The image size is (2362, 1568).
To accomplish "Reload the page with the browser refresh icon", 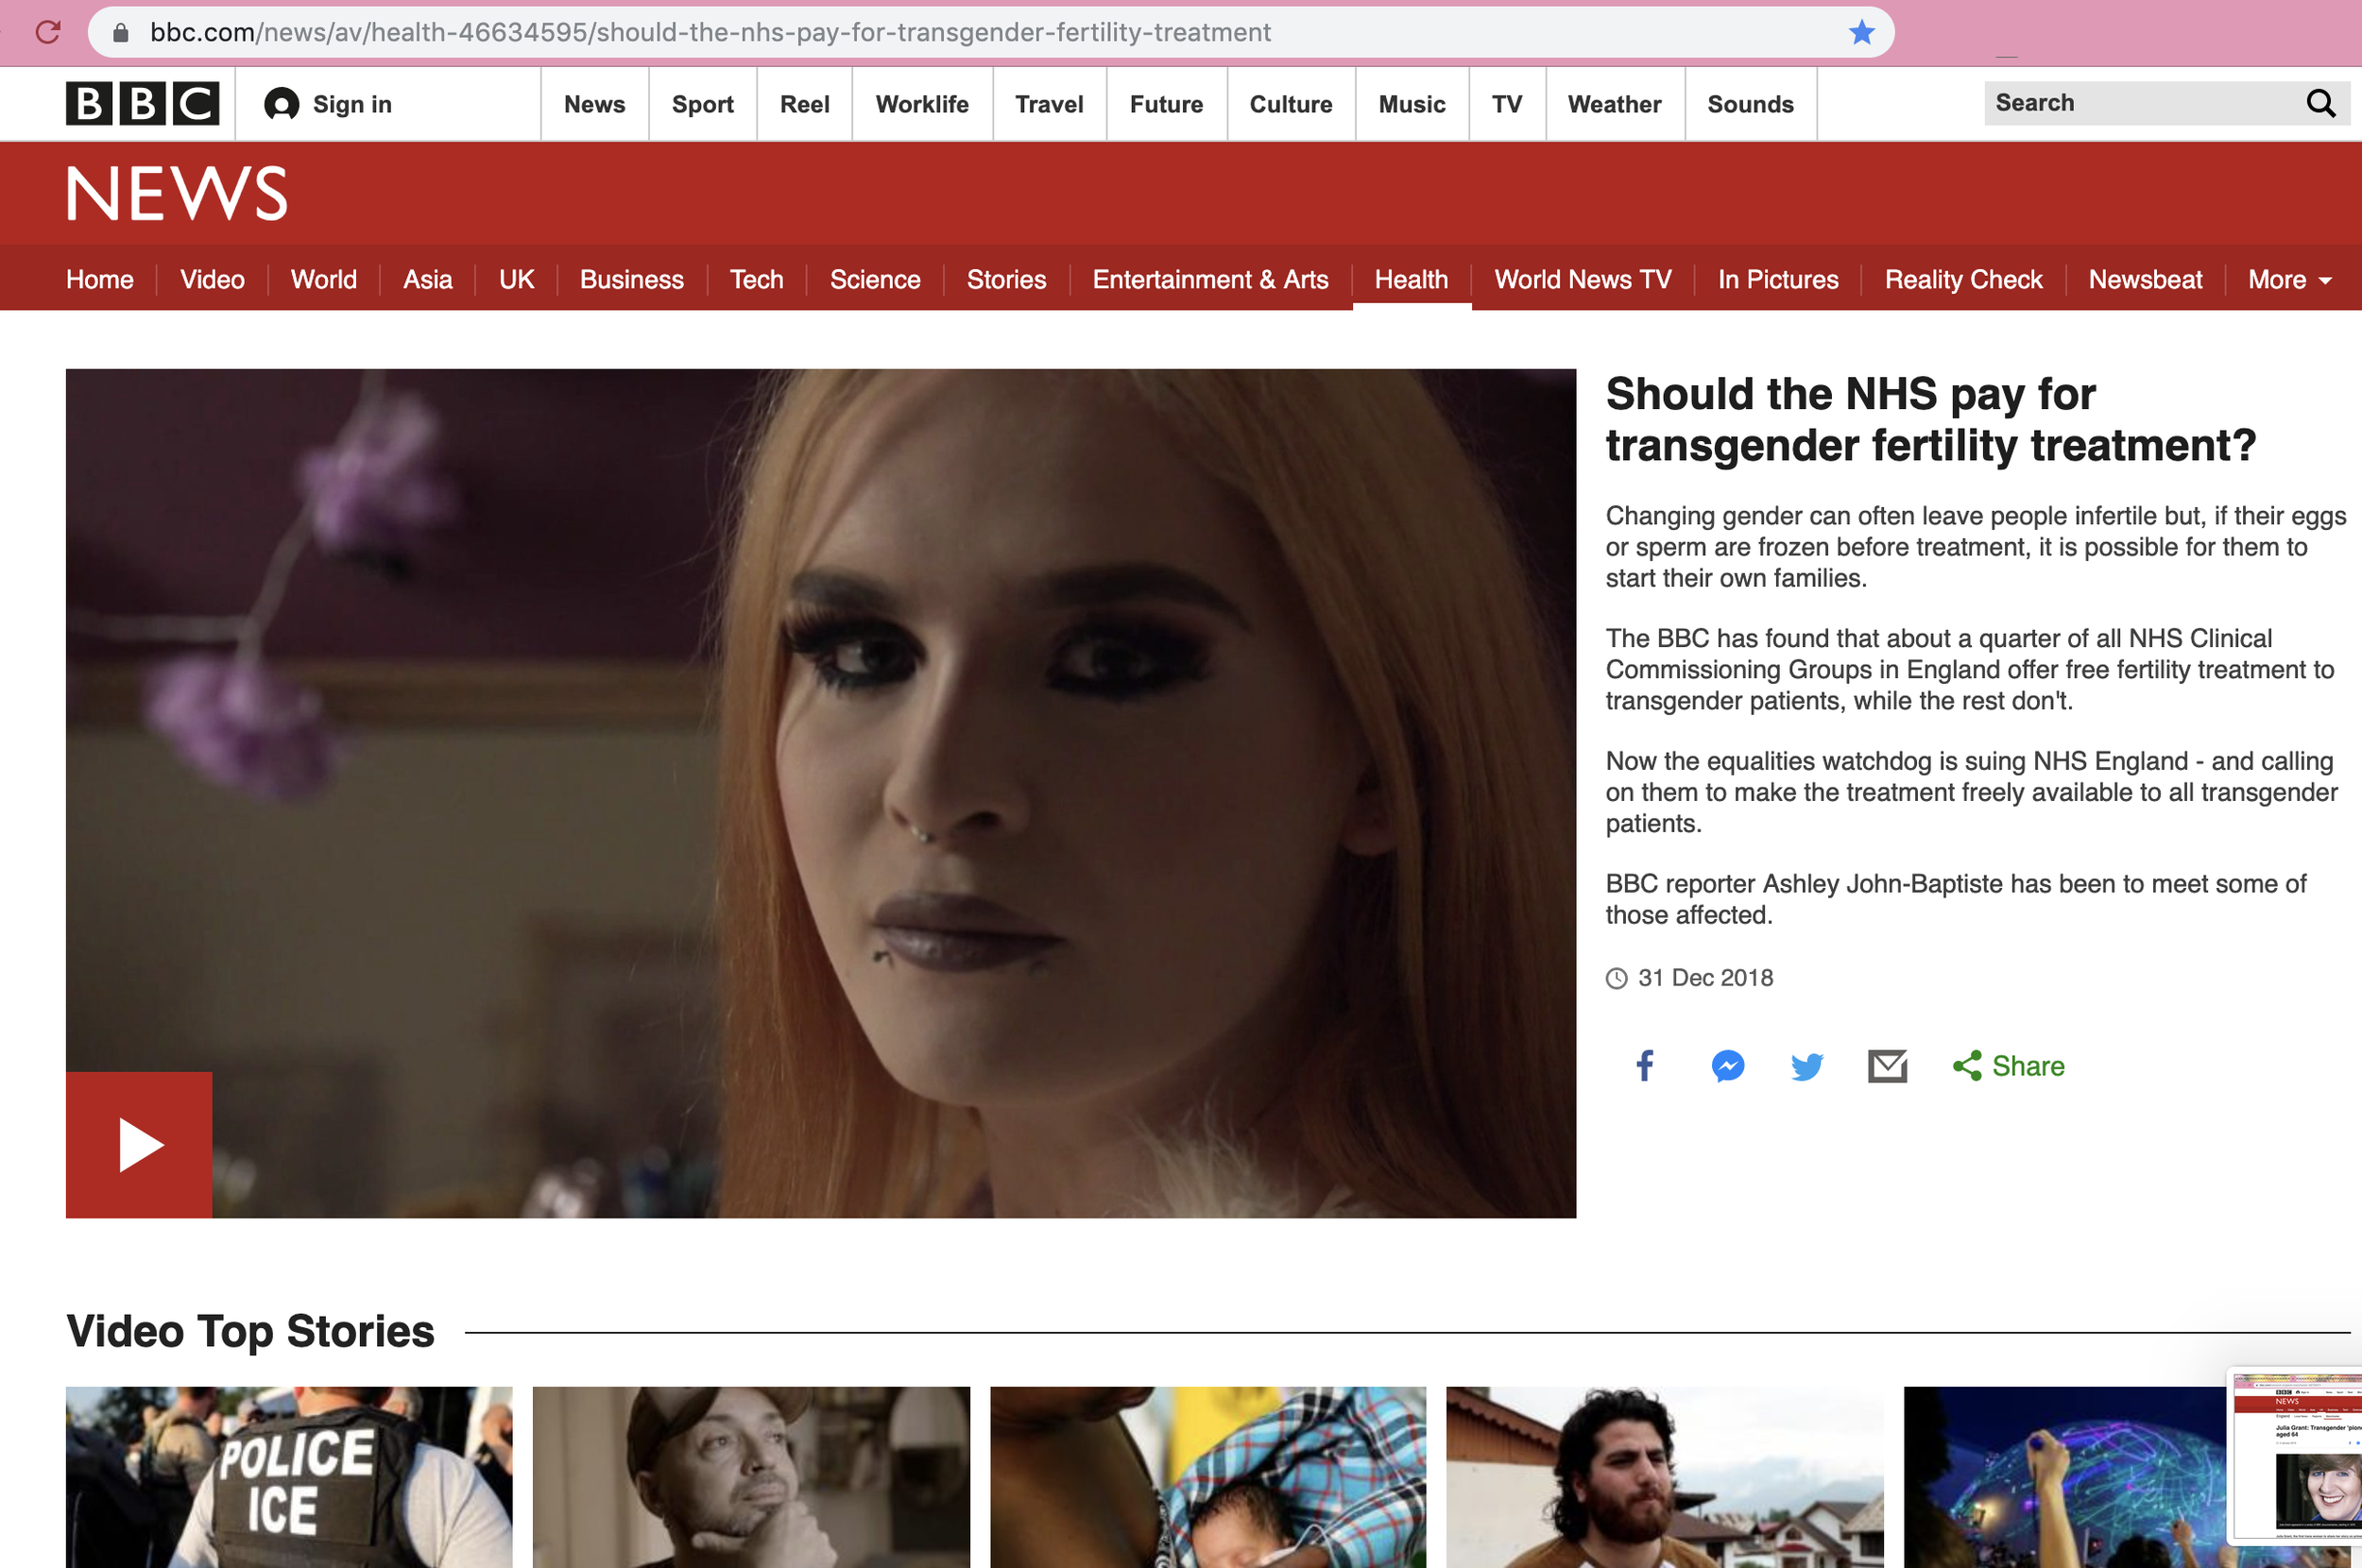I will (47, 32).
